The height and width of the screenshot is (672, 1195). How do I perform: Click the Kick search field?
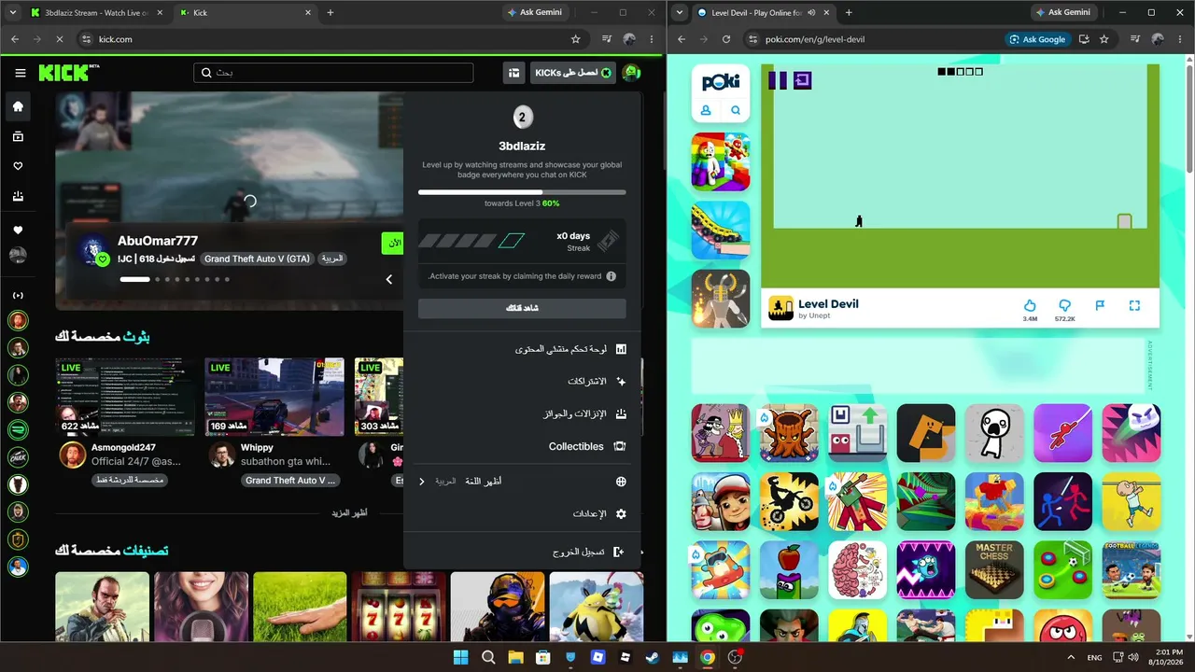pos(333,73)
